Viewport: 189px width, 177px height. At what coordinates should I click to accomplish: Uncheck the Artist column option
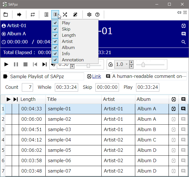(75, 41)
